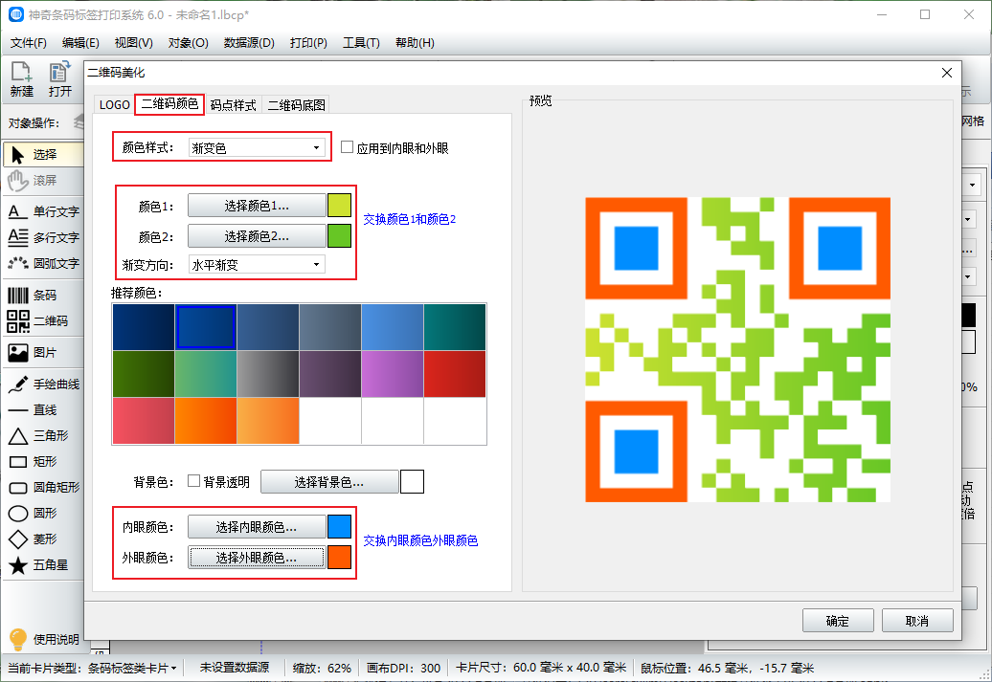992x682 pixels.
Task: Activate the hand Scroll (滚屏) tool
Action: [44, 180]
